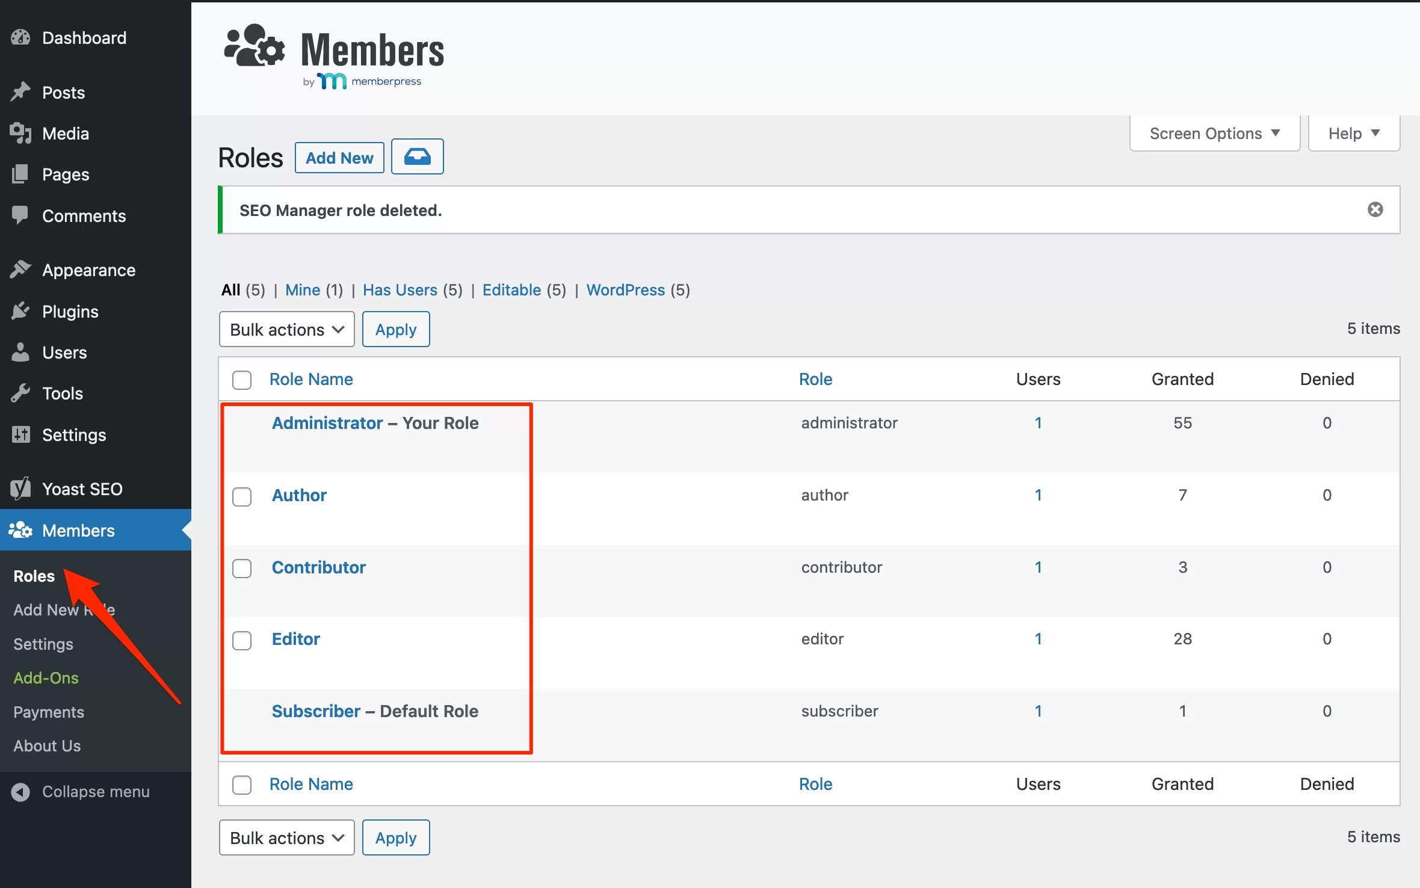
Task: Open the Contributor role link
Action: pyautogui.click(x=319, y=567)
